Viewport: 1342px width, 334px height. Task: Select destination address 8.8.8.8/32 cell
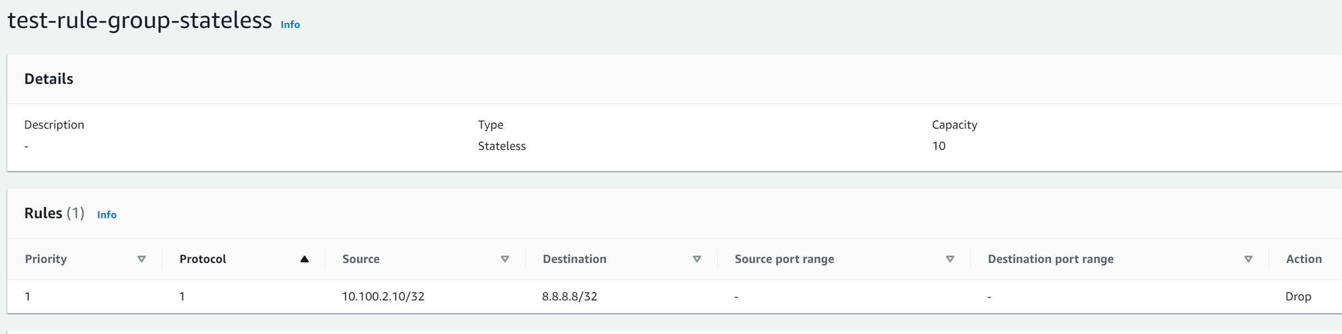(569, 297)
